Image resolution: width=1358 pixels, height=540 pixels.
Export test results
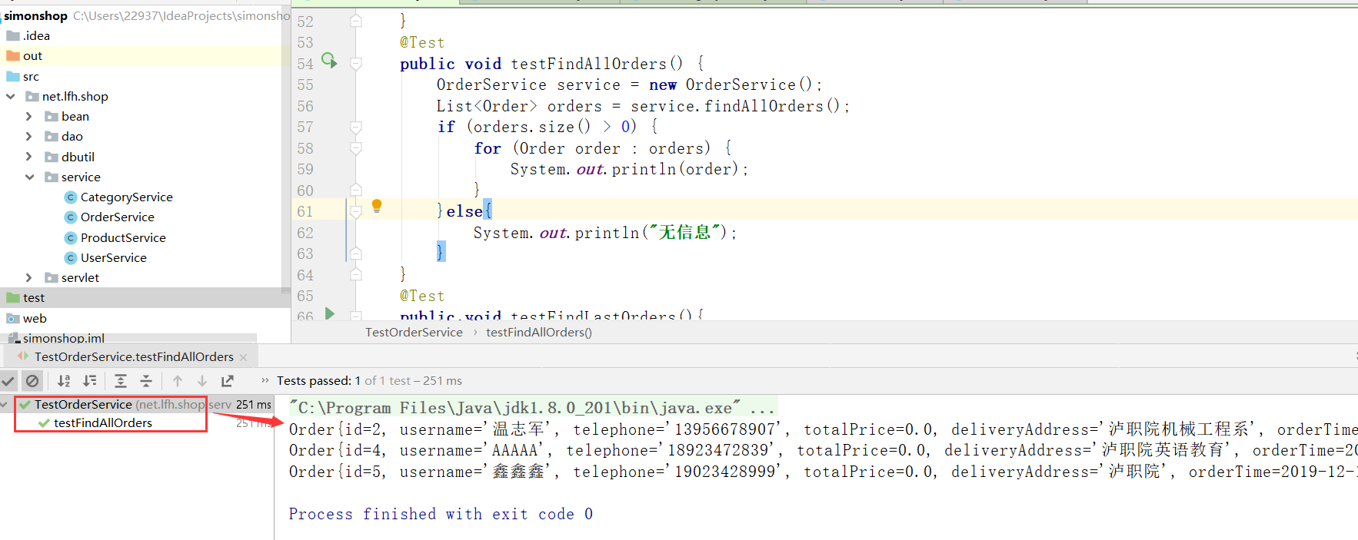coord(228,380)
